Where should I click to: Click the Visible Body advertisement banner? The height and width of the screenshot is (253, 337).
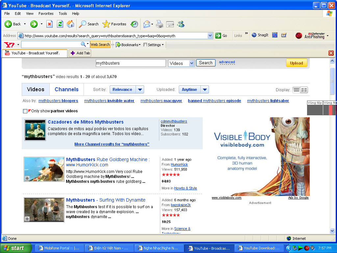260,156
